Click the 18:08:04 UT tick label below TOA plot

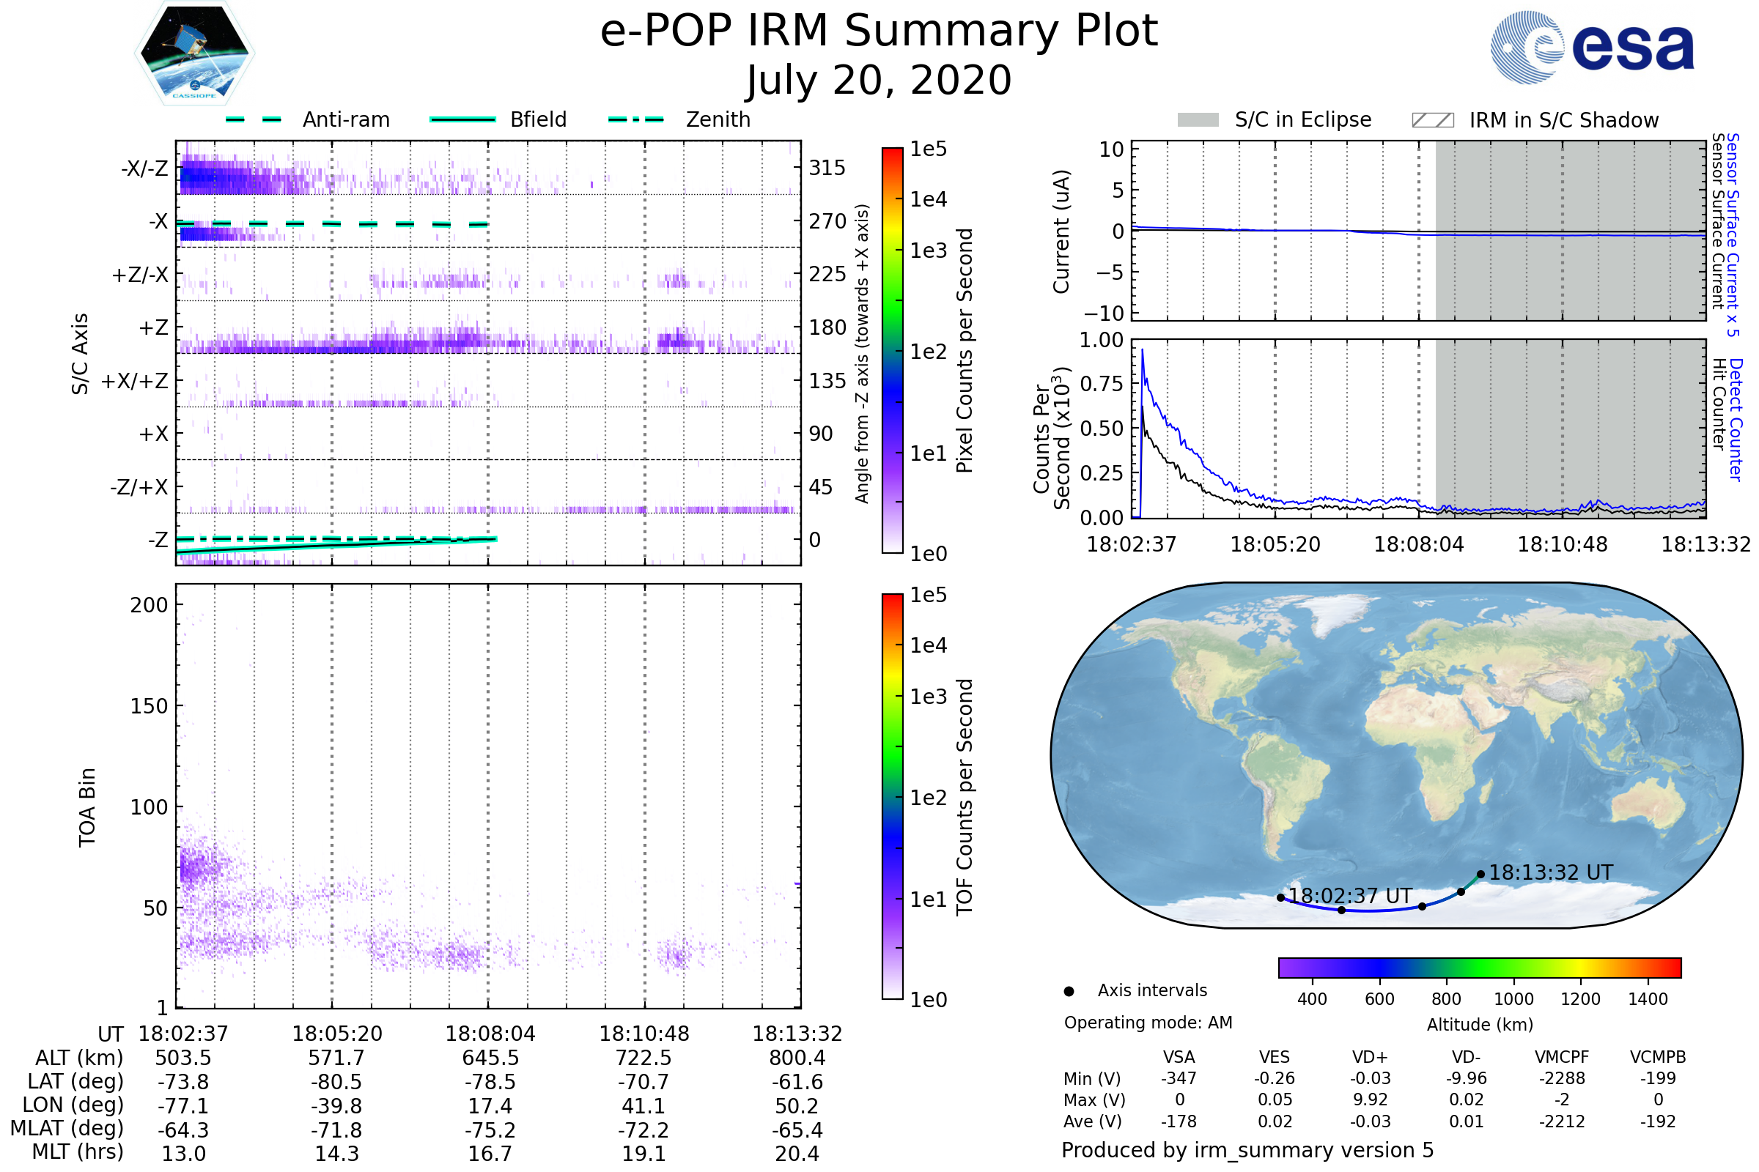coord(490,1034)
